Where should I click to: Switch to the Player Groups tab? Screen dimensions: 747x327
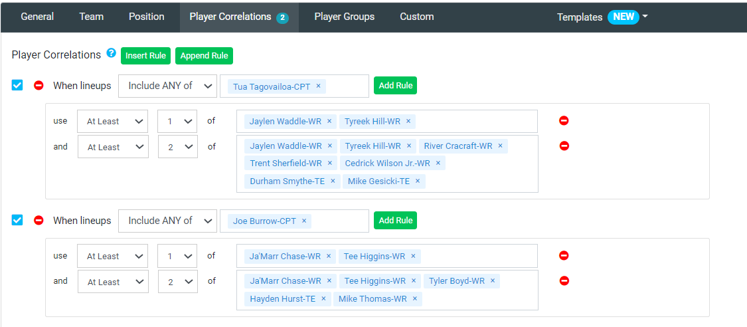[345, 17]
